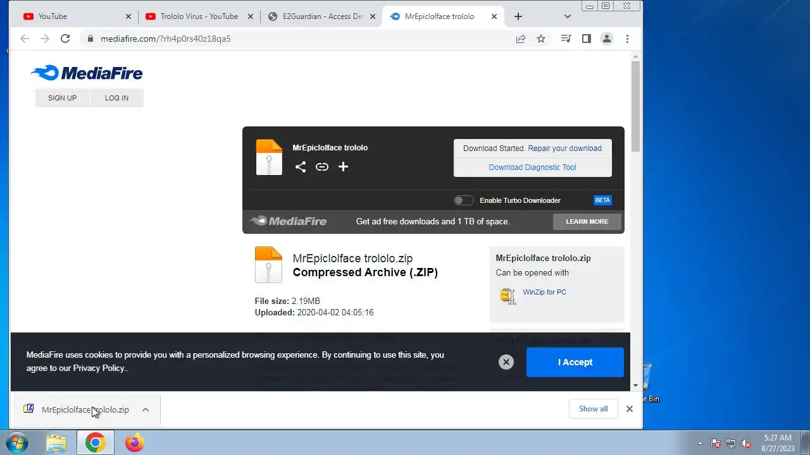810x455 pixels.
Task: Go back with browser back arrow
Action: 25,39
